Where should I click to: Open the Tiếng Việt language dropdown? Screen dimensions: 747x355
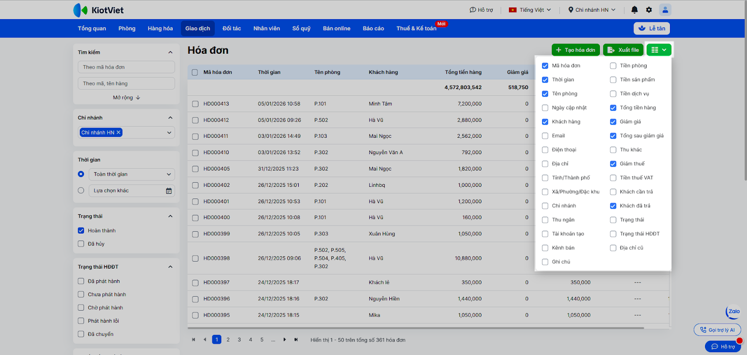pyautogui.click(x=530, y=10)
